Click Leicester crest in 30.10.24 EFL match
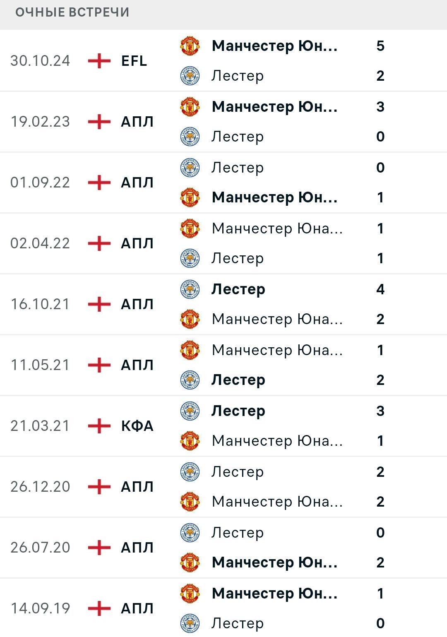 click(x=190, y=76)
